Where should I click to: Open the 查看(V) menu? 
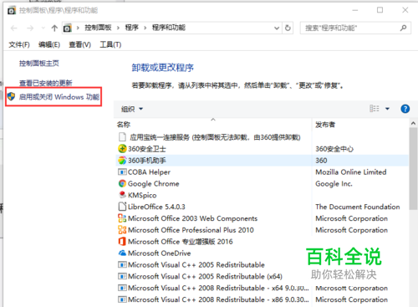tap(79, 44)
